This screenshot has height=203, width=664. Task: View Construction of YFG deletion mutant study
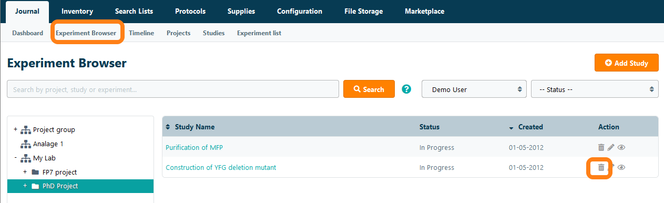tap(621, 167)
